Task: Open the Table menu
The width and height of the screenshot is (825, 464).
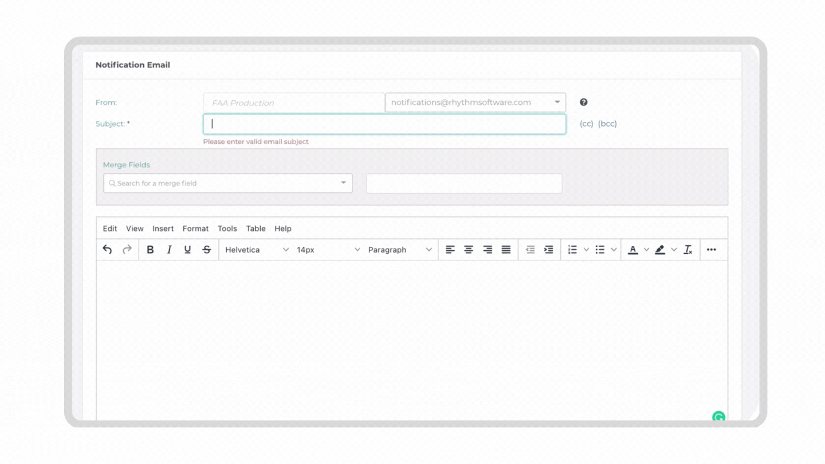Action: [256, 229]
